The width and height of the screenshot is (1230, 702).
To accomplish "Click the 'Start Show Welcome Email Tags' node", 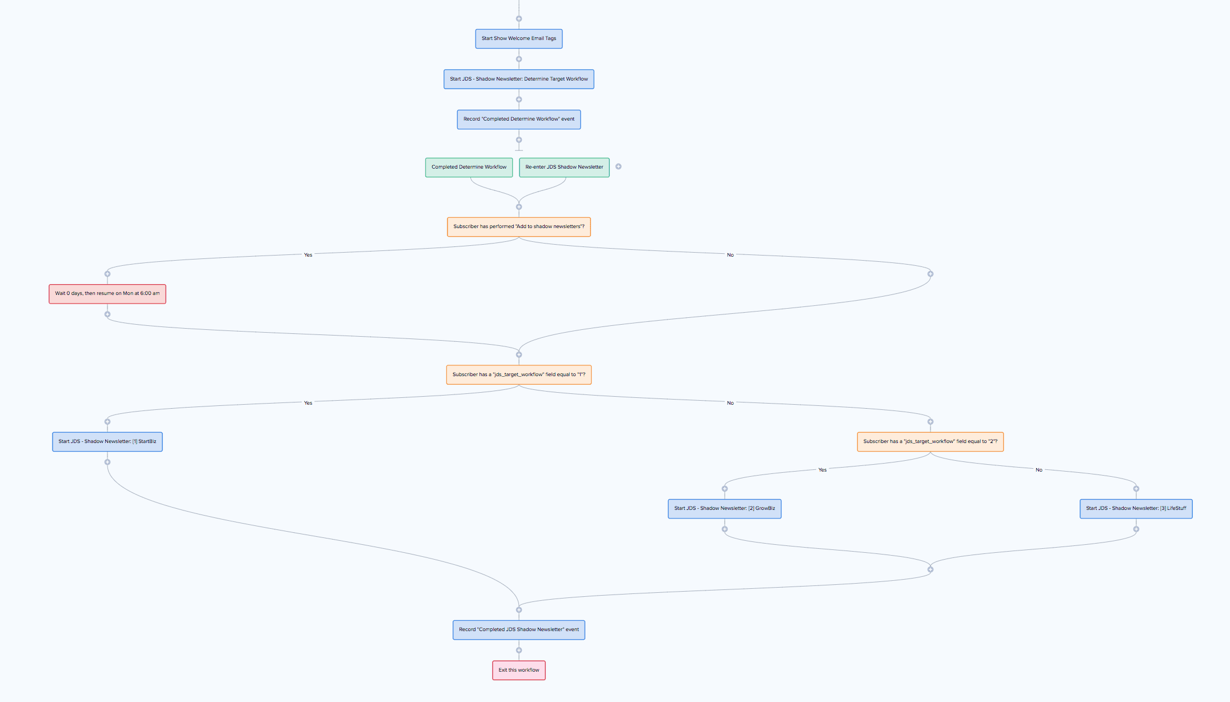I will click(518, 38).
